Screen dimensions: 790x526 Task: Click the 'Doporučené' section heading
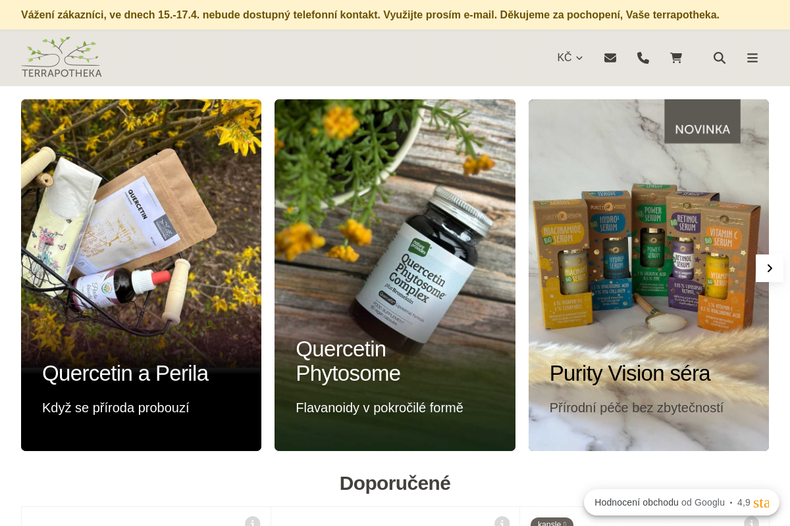395,483
